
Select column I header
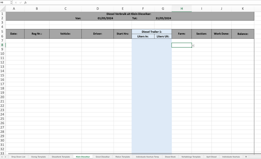click(x=202, y=8)
